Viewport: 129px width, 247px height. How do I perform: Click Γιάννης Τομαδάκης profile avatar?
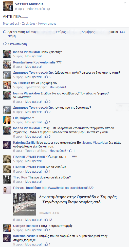[x=7, y=190]
